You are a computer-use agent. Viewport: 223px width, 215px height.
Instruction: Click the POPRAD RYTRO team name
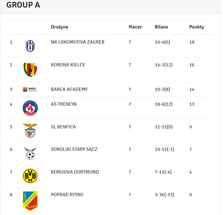coord(67,194)
